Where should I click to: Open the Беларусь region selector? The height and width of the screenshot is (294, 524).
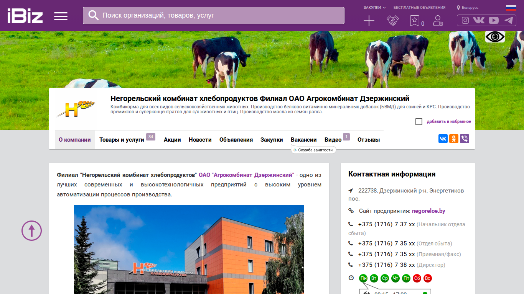[468, 8]
